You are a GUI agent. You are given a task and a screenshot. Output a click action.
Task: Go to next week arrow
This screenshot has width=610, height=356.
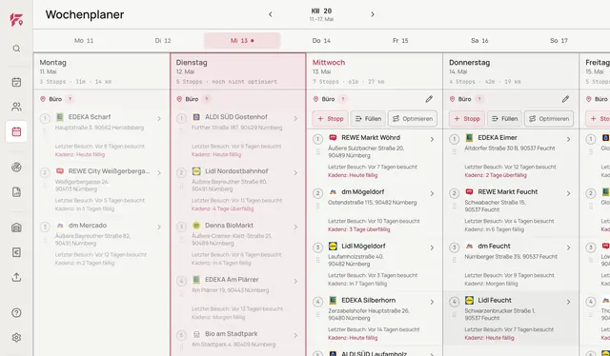click(373, 15)
